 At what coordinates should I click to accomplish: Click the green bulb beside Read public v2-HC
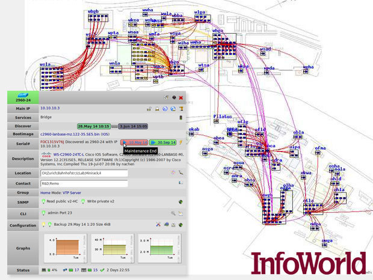[43, 202]
